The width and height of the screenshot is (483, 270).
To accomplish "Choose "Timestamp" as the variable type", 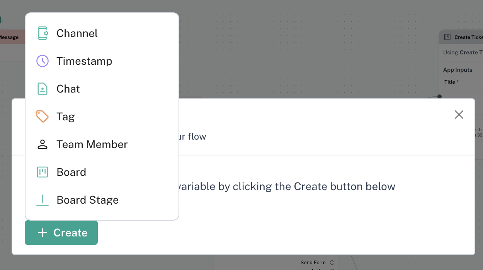I will tap(84, 61).
